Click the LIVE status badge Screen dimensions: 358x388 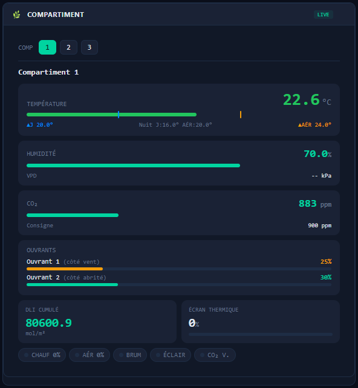pyautogui.click(x=323, y=15)
